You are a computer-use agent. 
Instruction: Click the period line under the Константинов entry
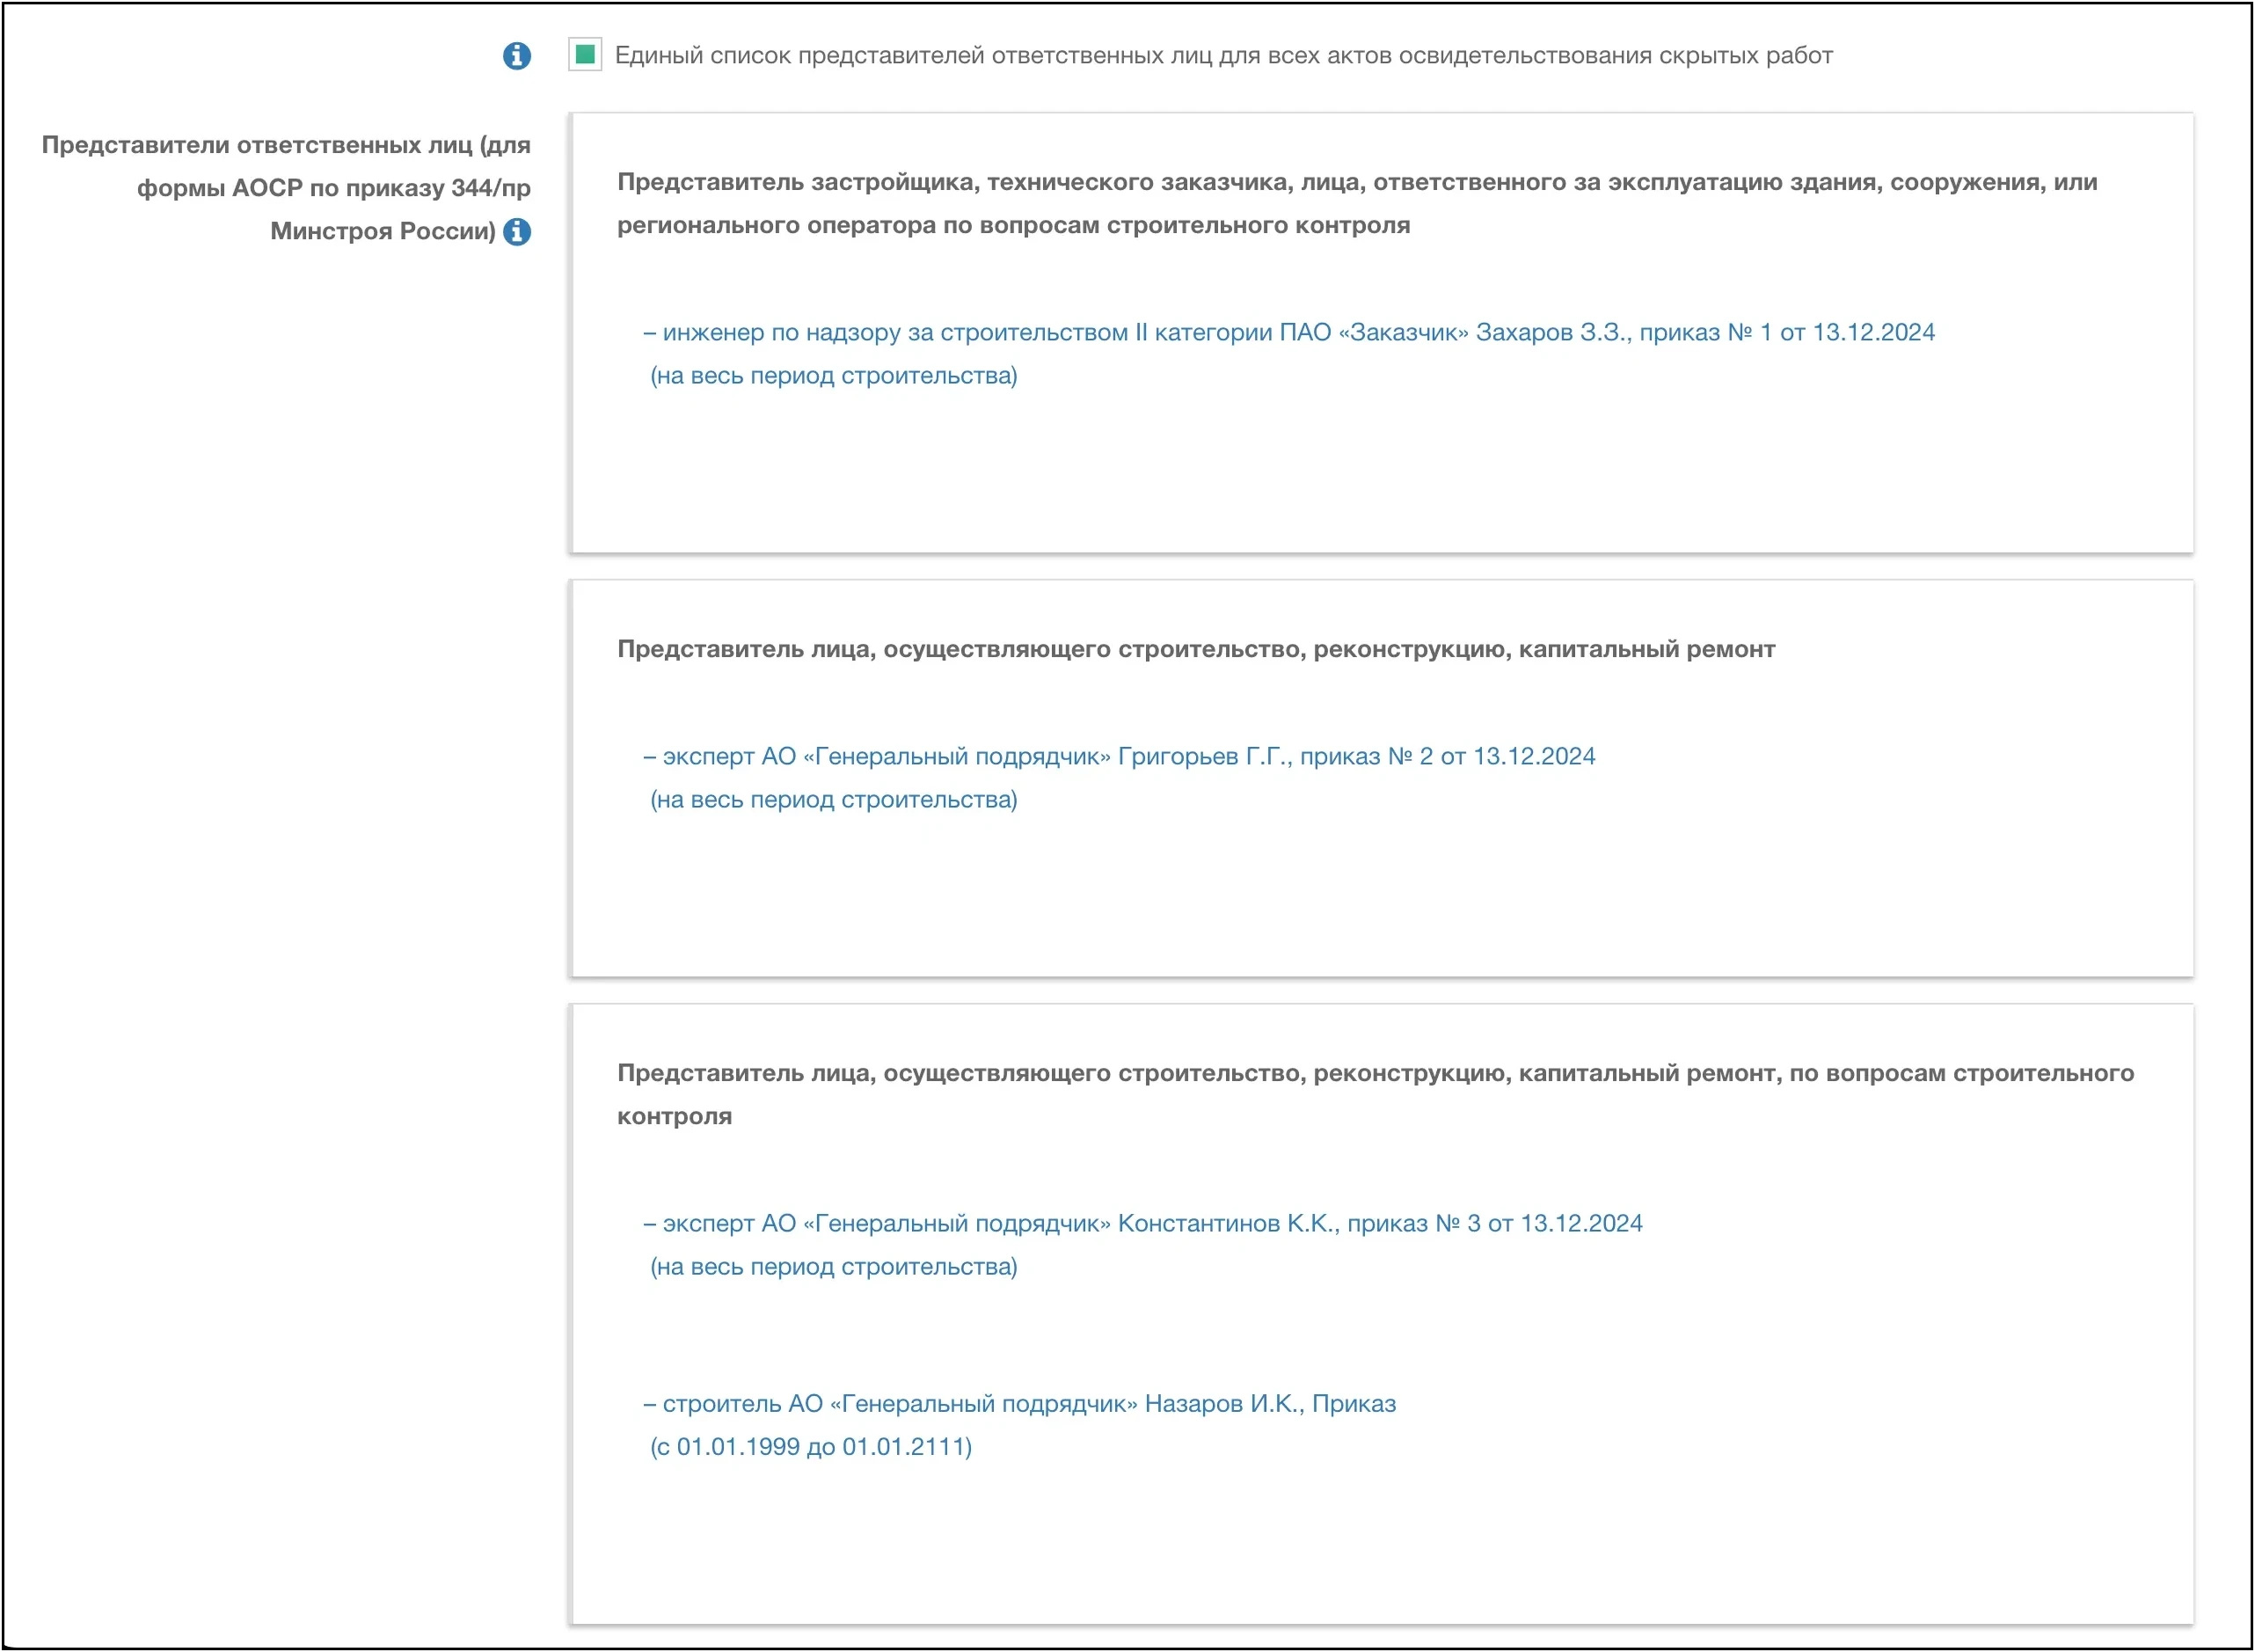834,1267
